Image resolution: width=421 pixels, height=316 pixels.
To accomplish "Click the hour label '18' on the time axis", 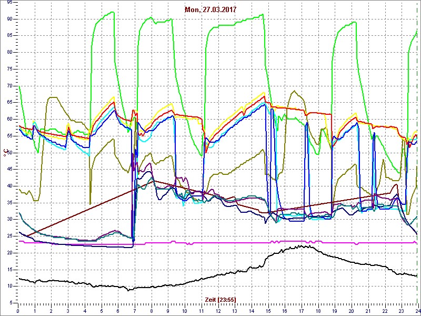I will tap(318, 310).
